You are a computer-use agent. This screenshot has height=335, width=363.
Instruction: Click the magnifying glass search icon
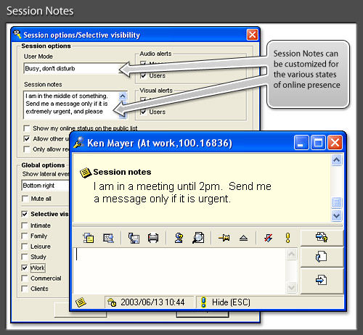point(198,238)
